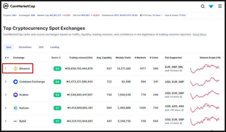Click KuCoin's 7.7 score badge
Screen dimensions: 226x132
(57, 108)
